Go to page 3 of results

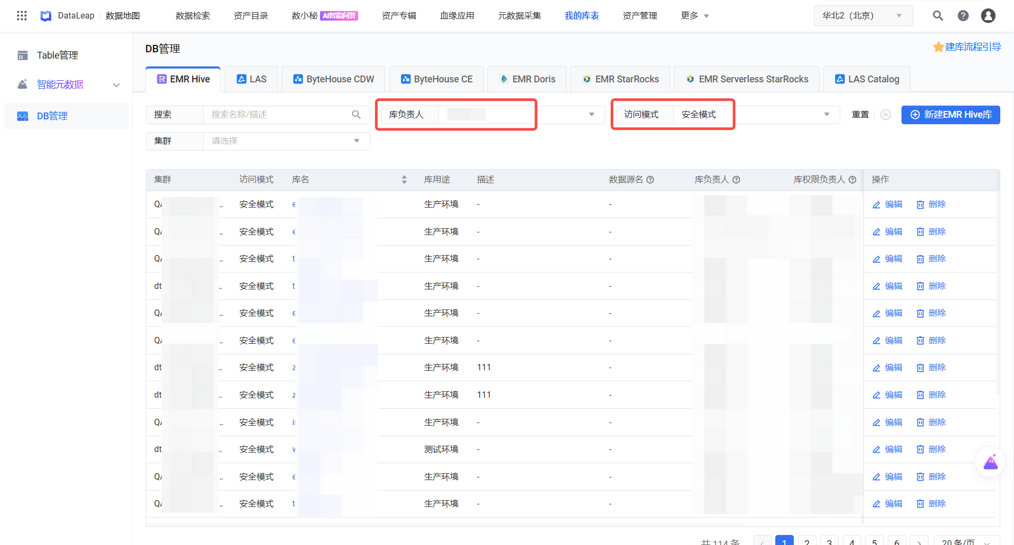tap(829, 541)
